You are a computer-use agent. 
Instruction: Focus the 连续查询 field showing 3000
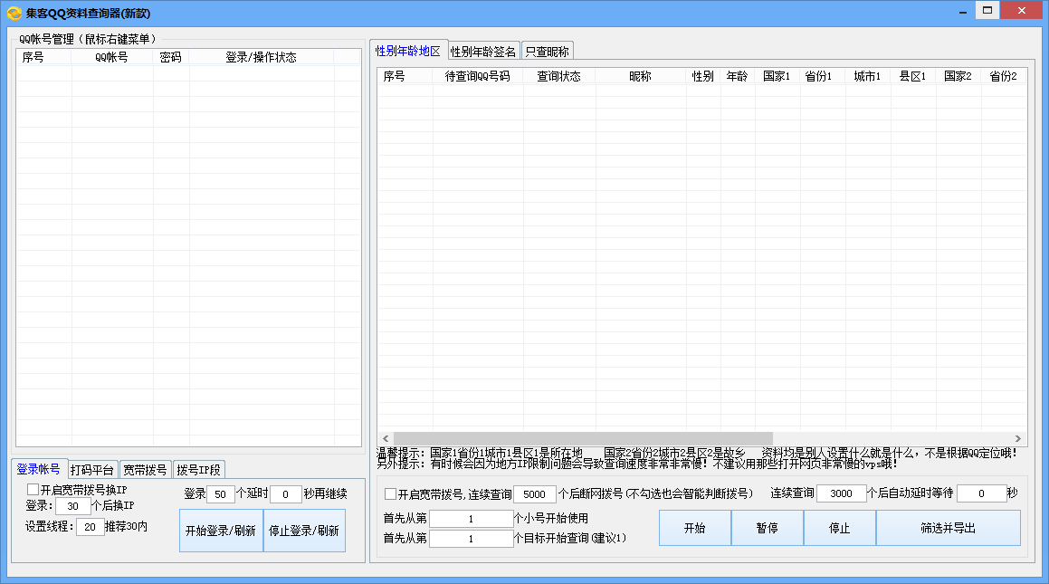[x=842, y=493]
